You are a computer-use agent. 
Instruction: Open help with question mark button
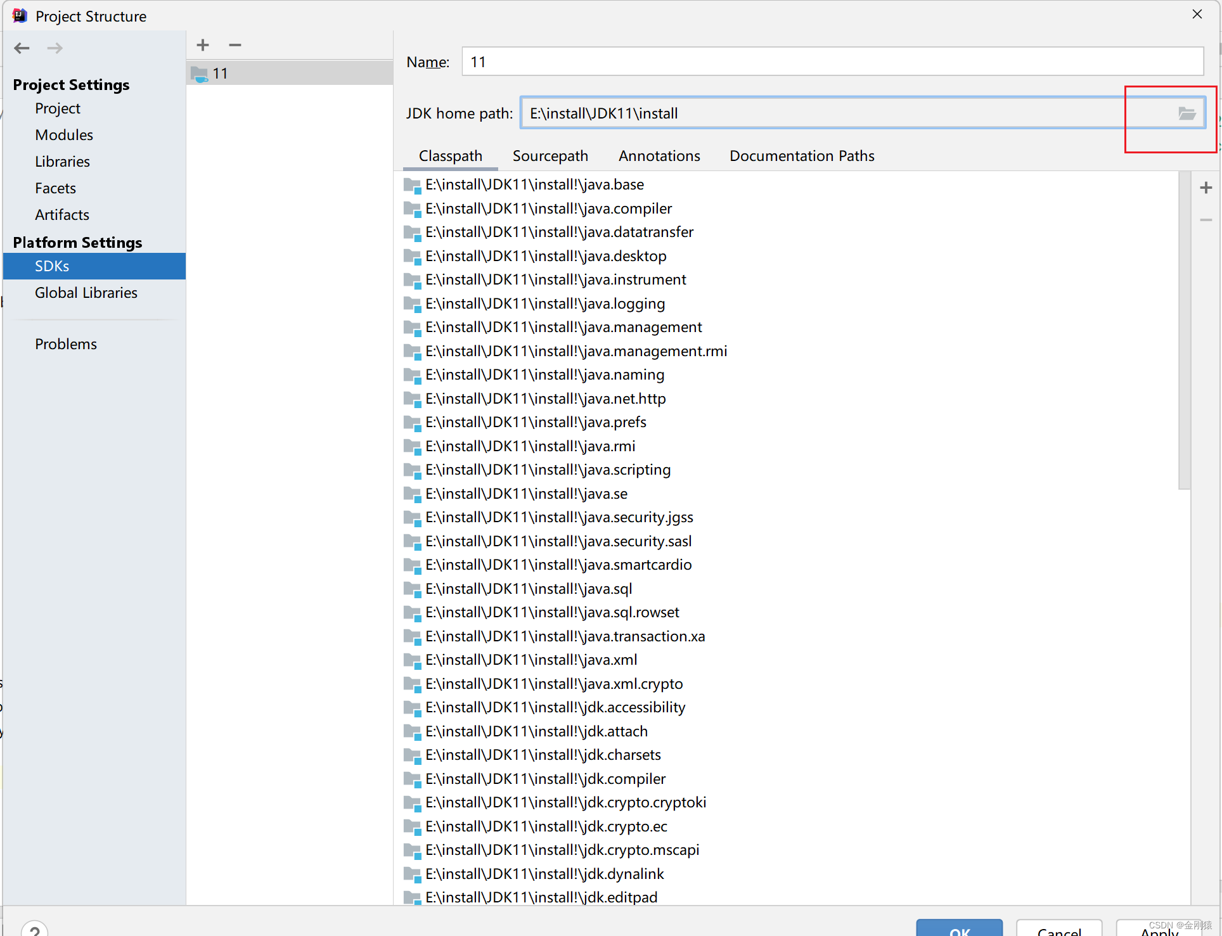(34, 929)
